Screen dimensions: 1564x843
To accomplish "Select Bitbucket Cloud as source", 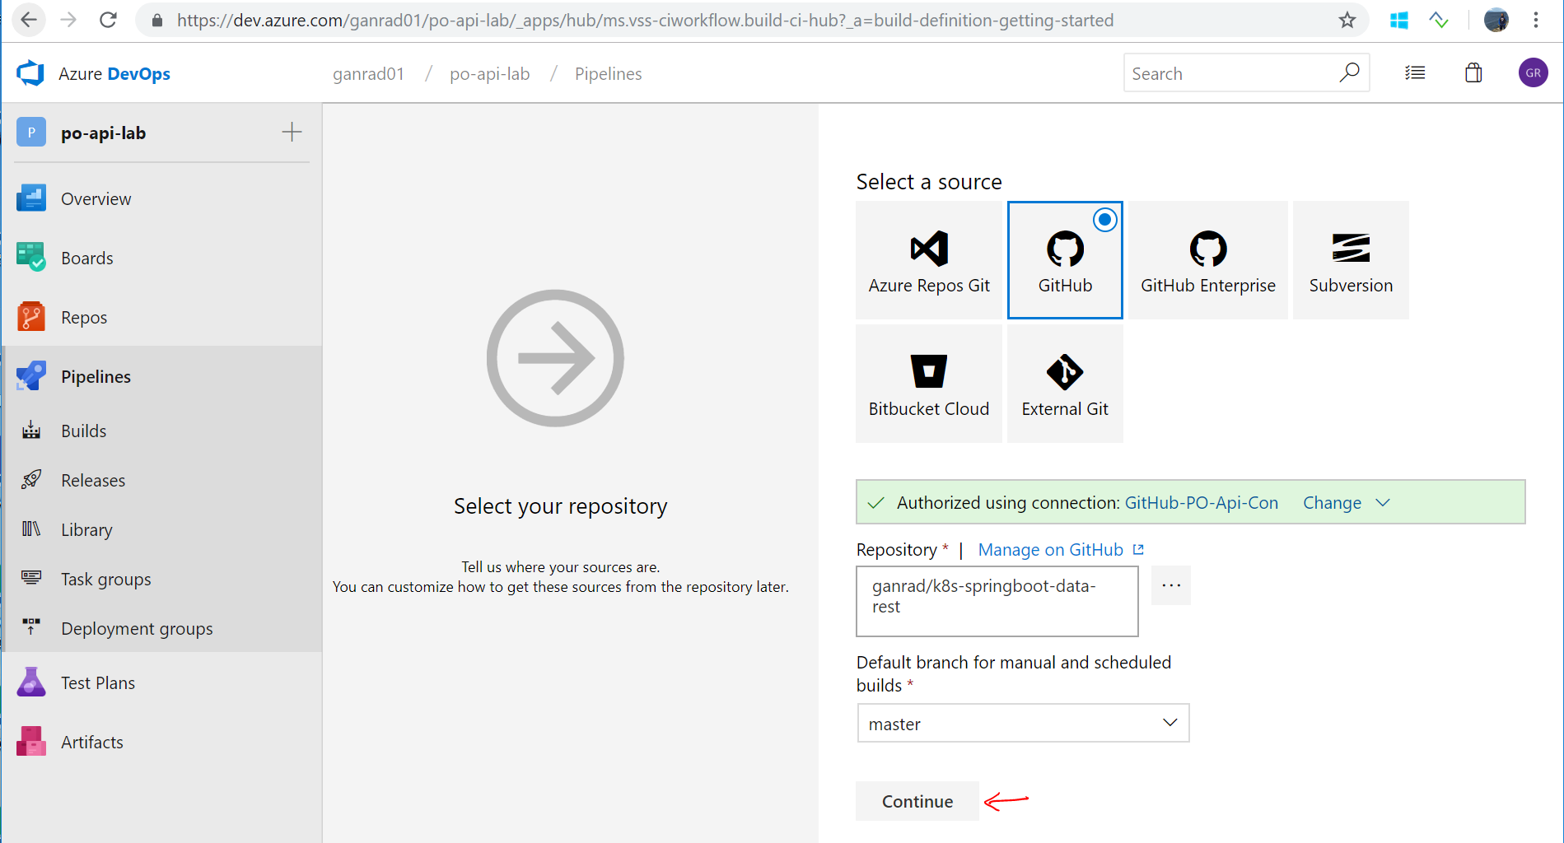I will click(929, 384).
